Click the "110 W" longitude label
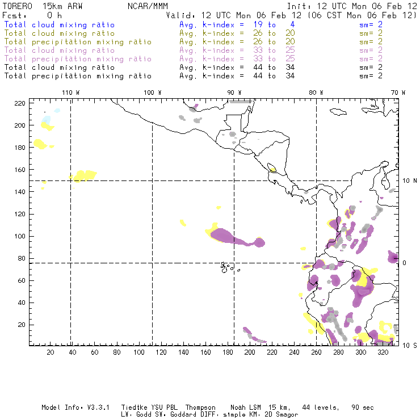 71,93
